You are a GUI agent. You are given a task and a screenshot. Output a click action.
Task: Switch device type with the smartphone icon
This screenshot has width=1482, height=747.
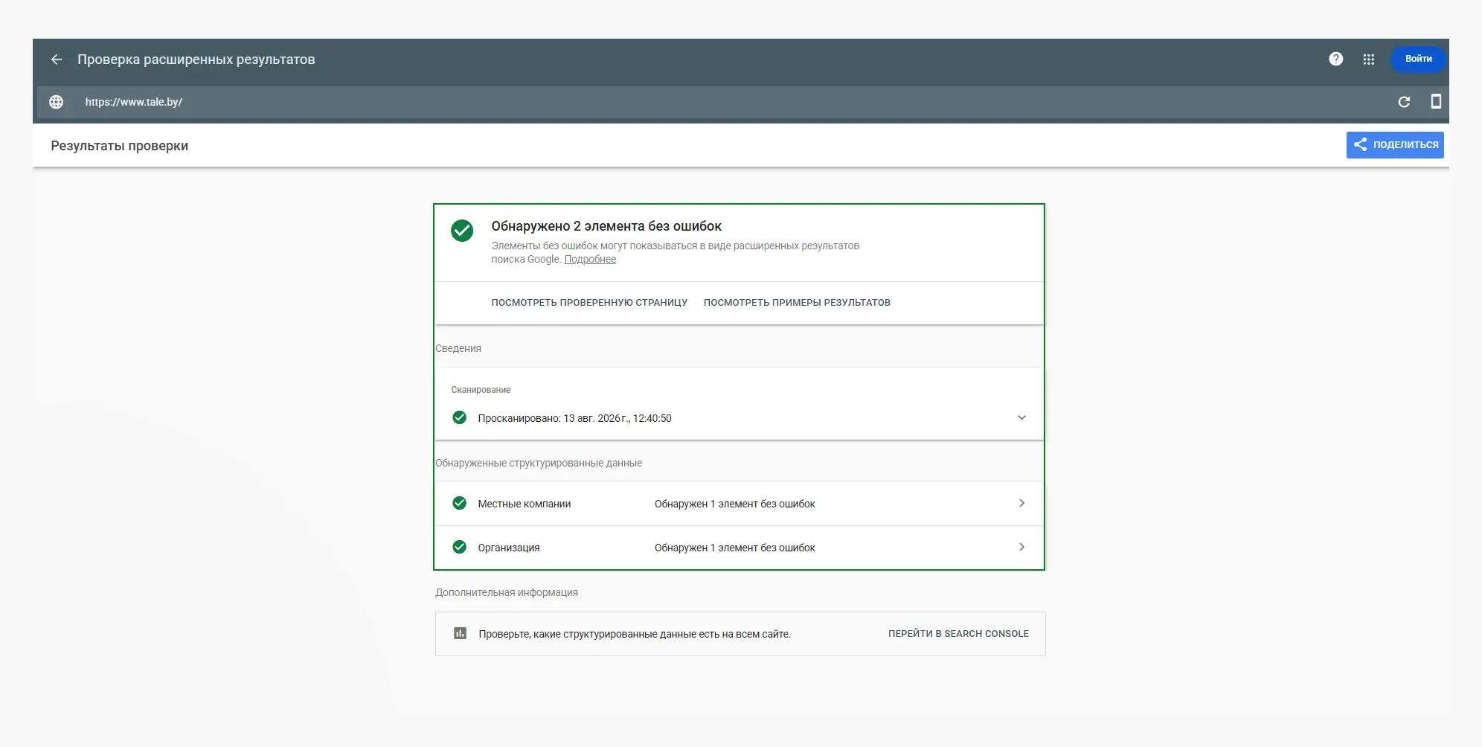click(1436, 101)
